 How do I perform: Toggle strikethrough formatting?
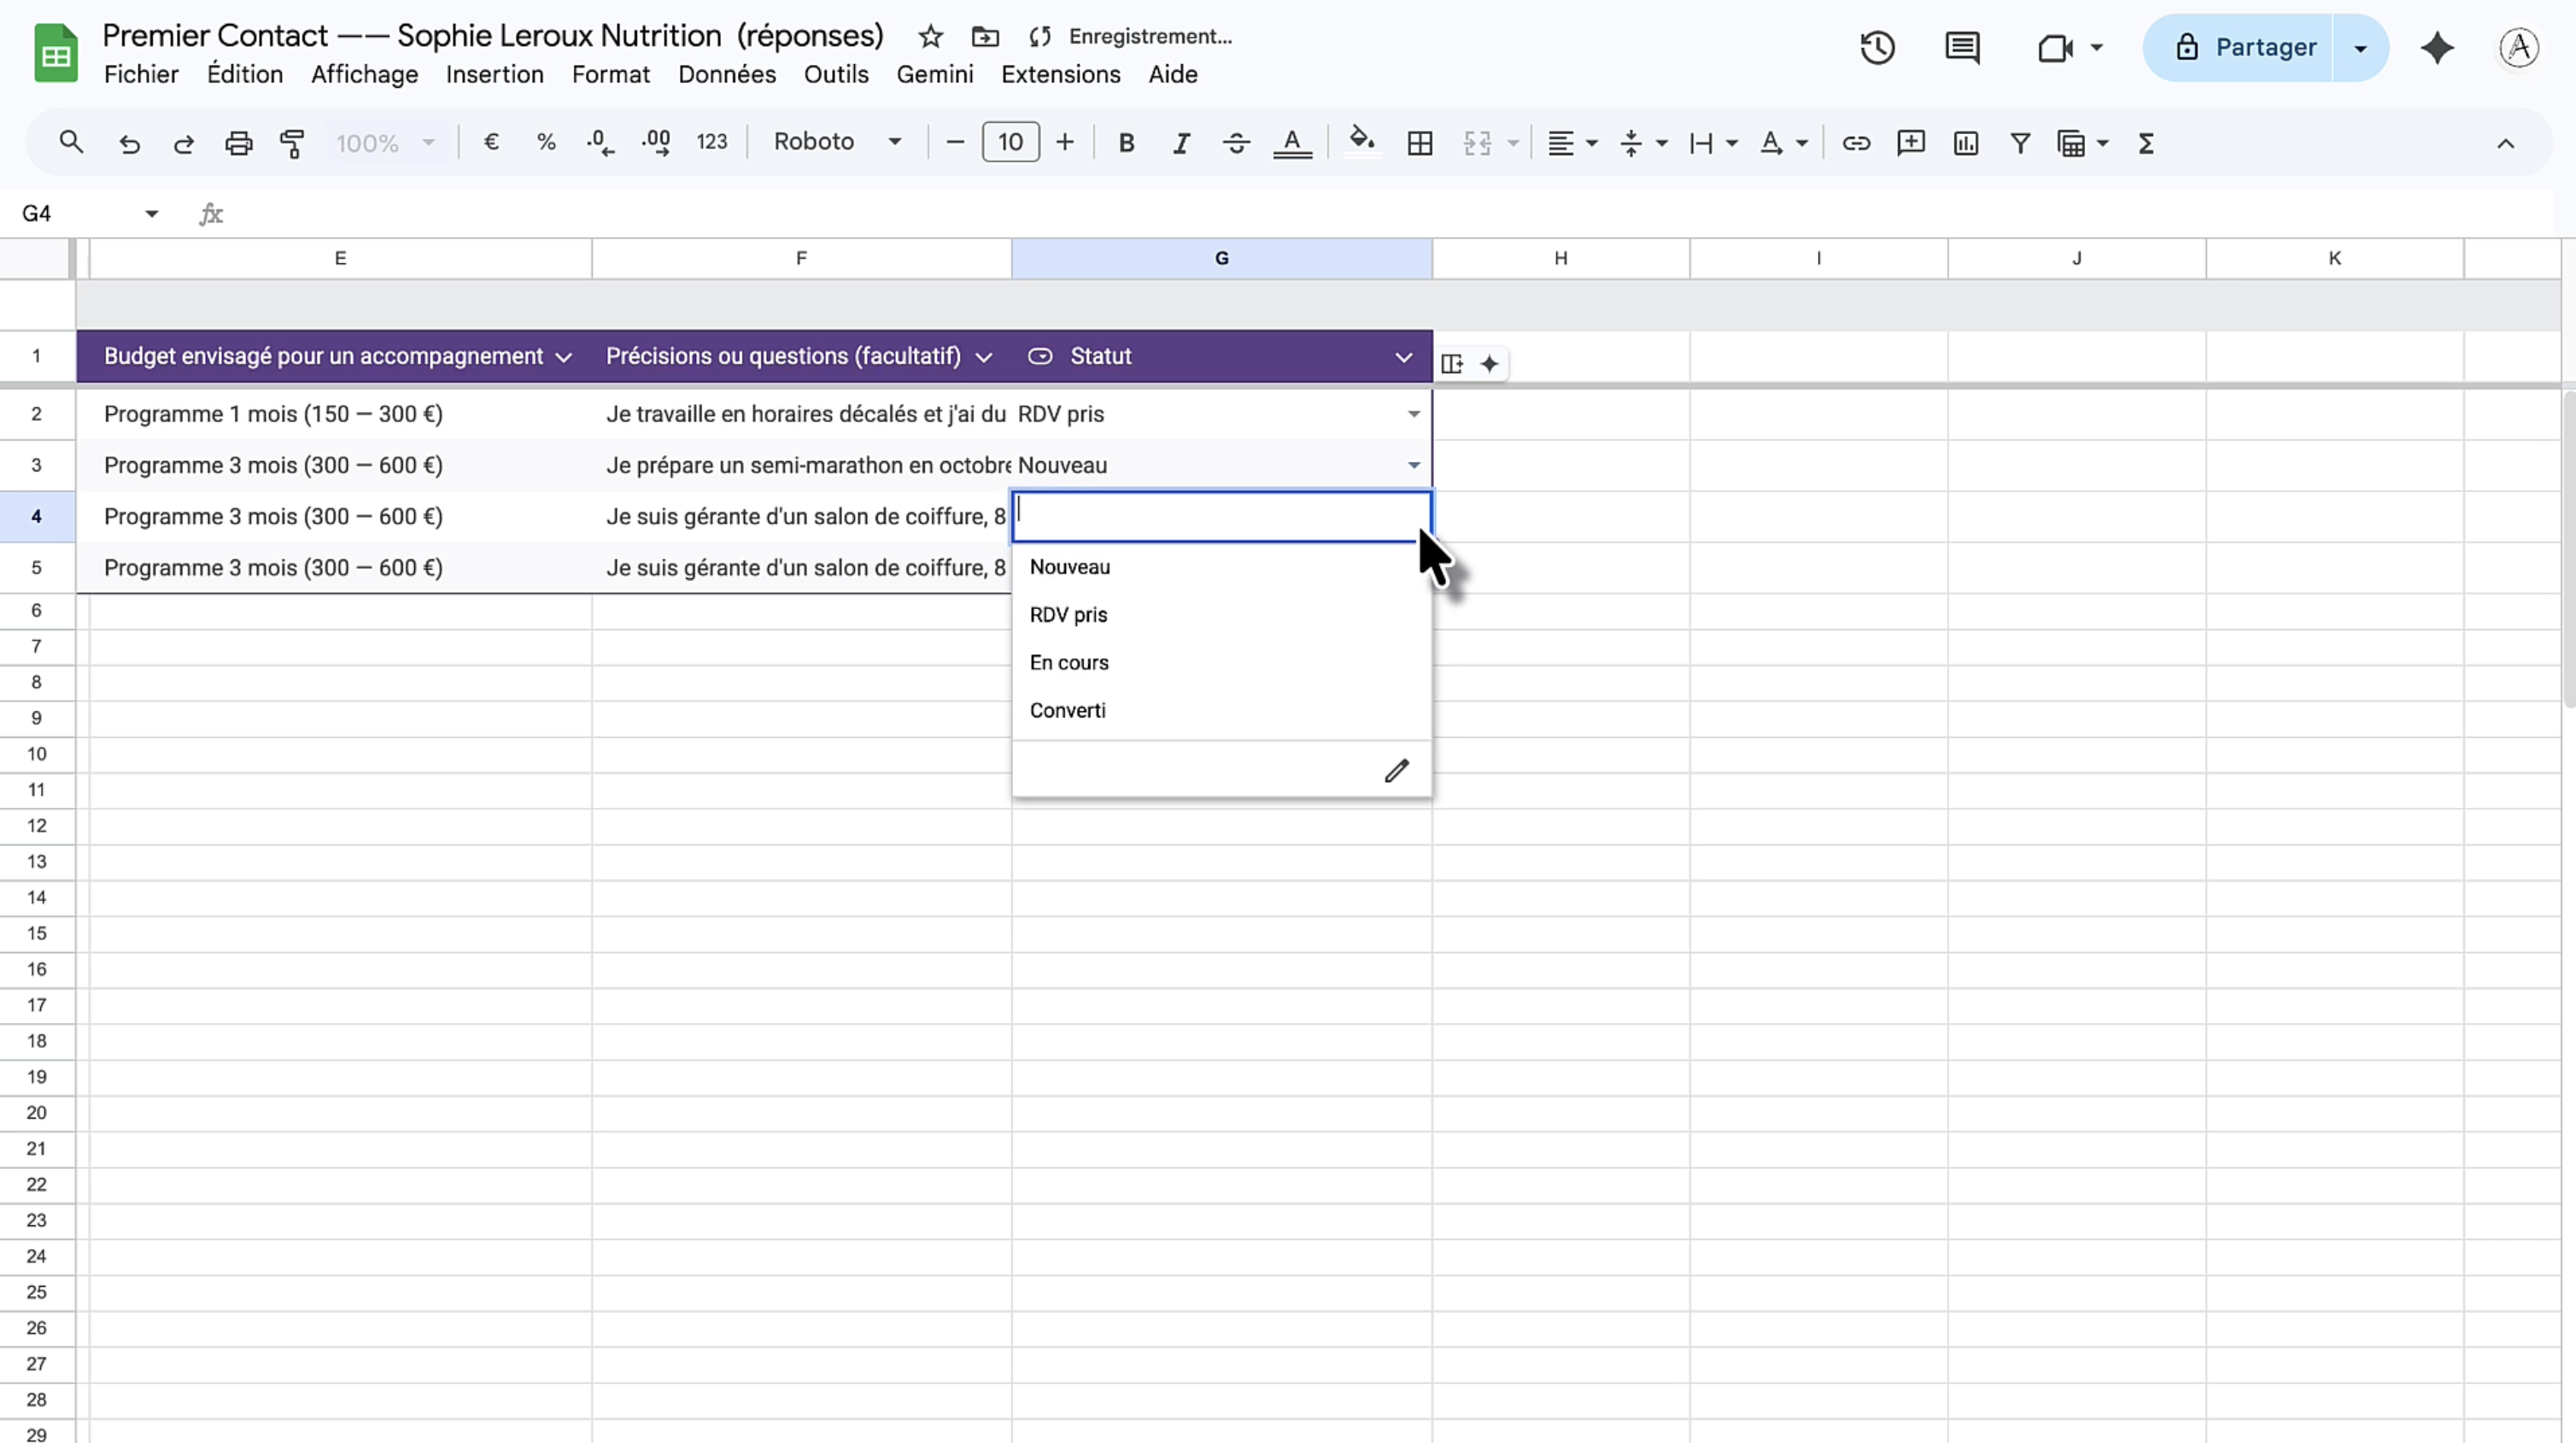click(x=1236, y=143)
